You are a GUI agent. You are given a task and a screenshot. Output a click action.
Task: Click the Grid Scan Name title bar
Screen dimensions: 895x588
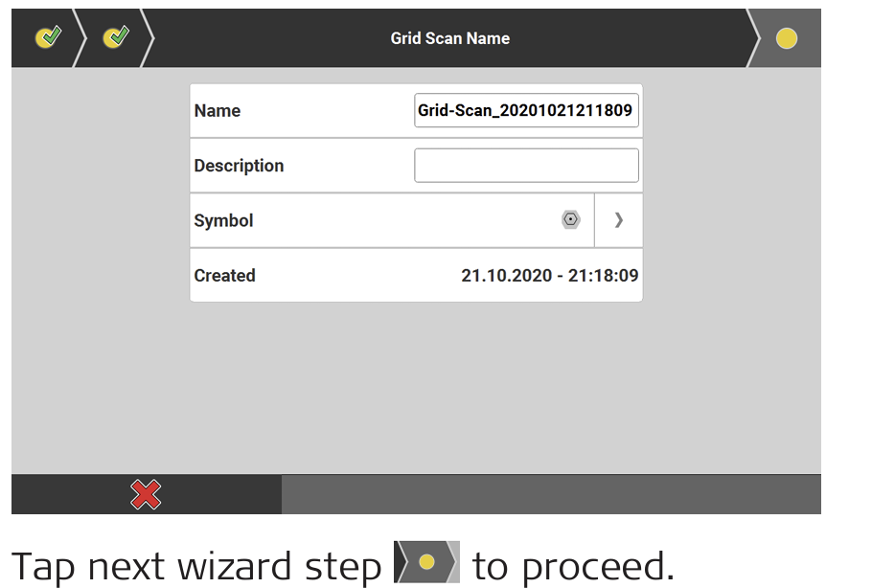coord(449,39)
